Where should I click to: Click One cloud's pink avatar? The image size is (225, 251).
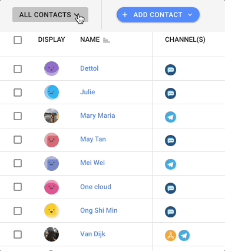pyautogui.click(x=51, y=187)
